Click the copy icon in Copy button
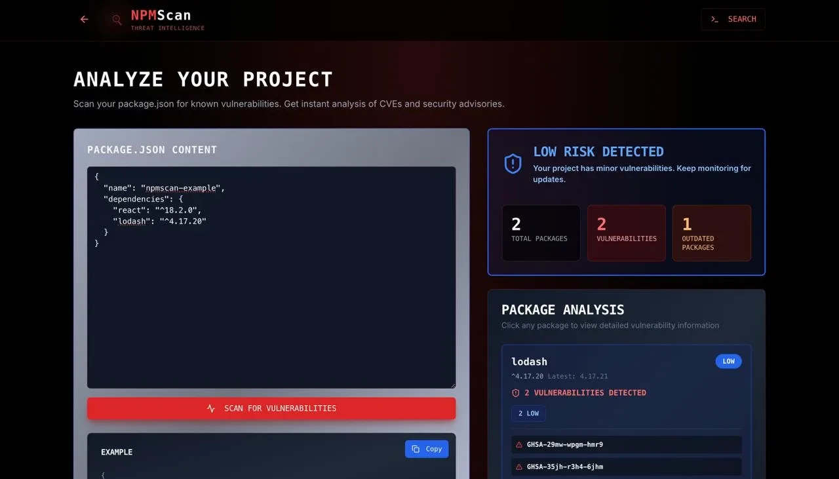The image size is (839, 479). tap(416, 449)
